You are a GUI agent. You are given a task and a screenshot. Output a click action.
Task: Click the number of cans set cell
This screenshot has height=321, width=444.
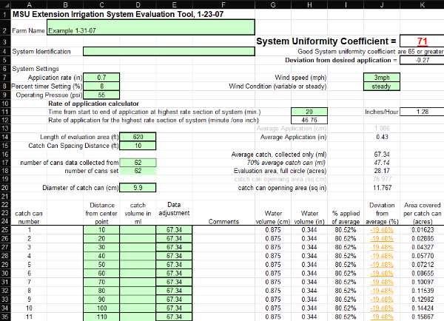tap(138, 171)
